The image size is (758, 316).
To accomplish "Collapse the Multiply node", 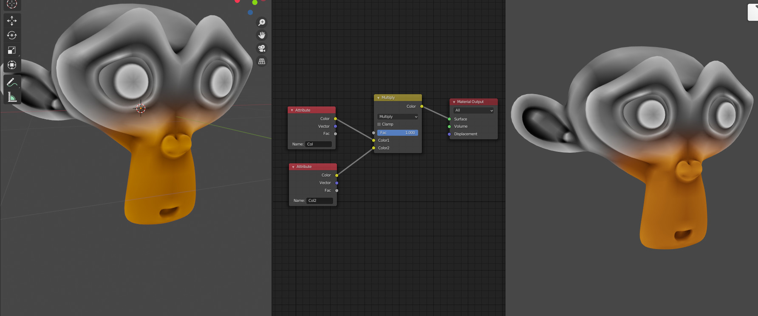I will 378,98.
